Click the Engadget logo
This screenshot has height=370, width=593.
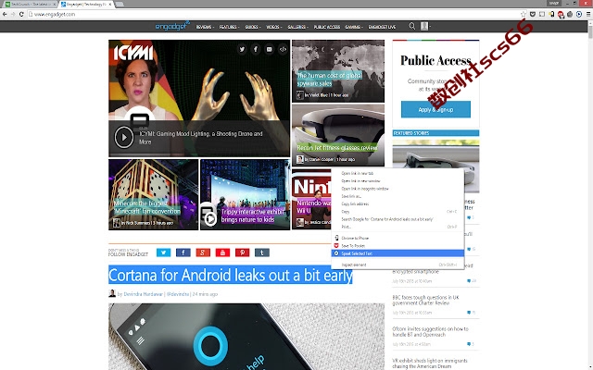172,26
